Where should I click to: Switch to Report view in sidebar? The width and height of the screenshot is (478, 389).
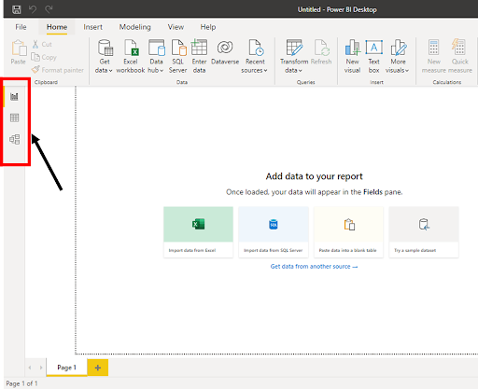click(x=14, y=96)
